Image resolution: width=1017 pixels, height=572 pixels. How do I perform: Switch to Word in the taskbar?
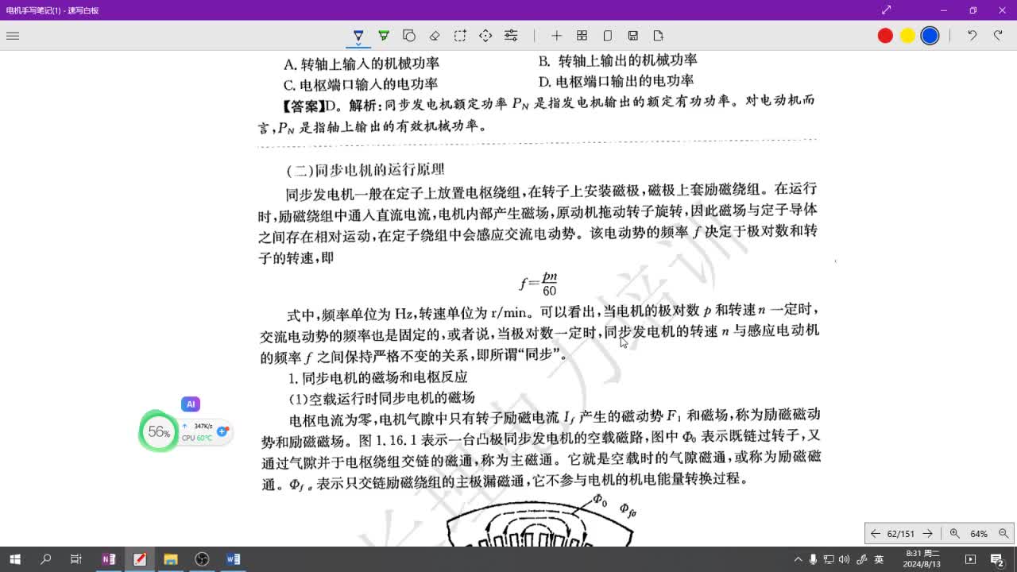point(233,559)
